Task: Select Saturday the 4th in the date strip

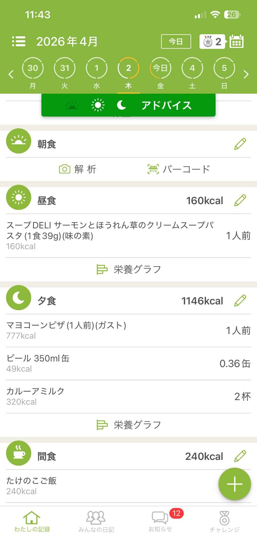Action: 192,68
